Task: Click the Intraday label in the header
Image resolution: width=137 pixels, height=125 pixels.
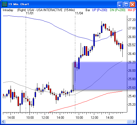Action: (x=8, y=10)
